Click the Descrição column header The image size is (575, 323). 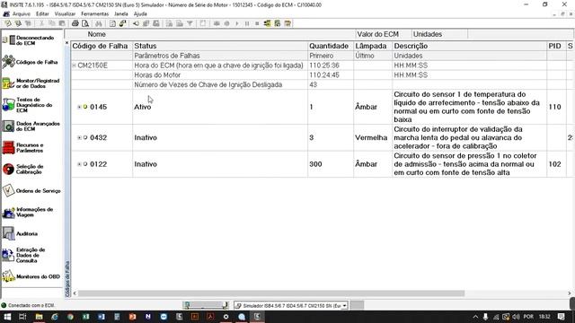[469, 46]
